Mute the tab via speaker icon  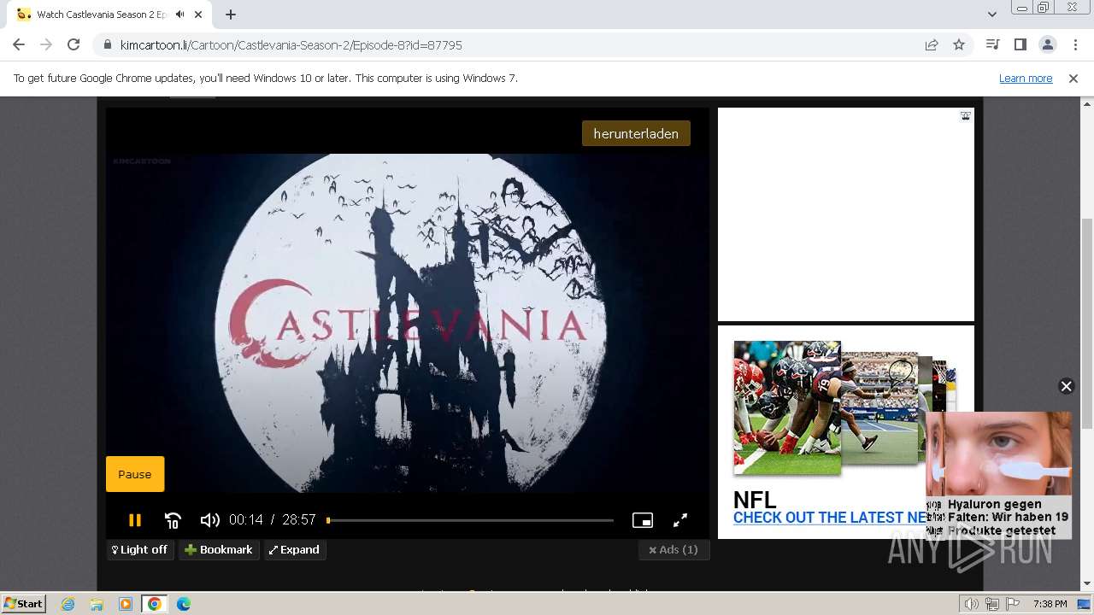coord(180,15)
